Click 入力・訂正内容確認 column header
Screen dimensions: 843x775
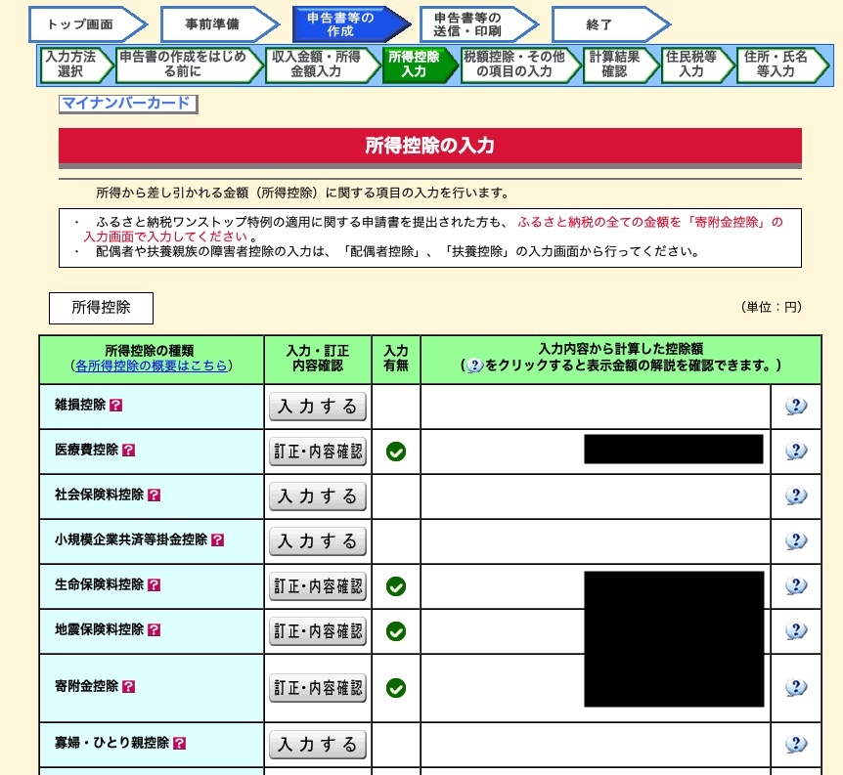click(318, 359)
